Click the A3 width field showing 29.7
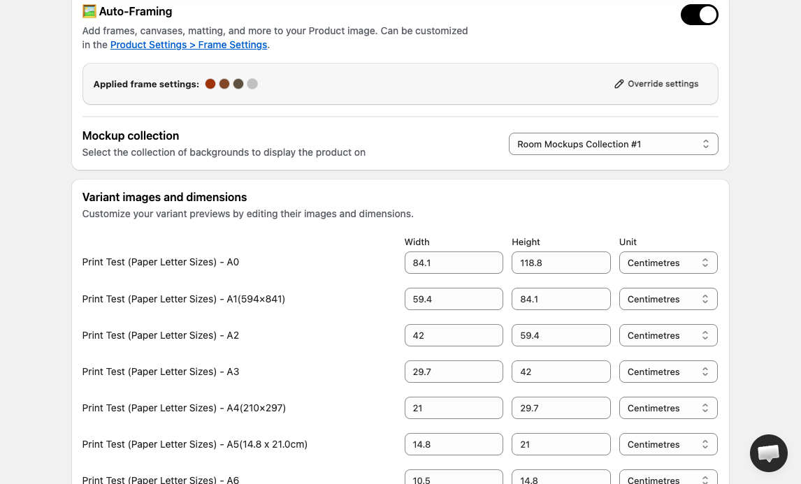Viewport: 801px width, 484px height. click(x=454, y=372)
